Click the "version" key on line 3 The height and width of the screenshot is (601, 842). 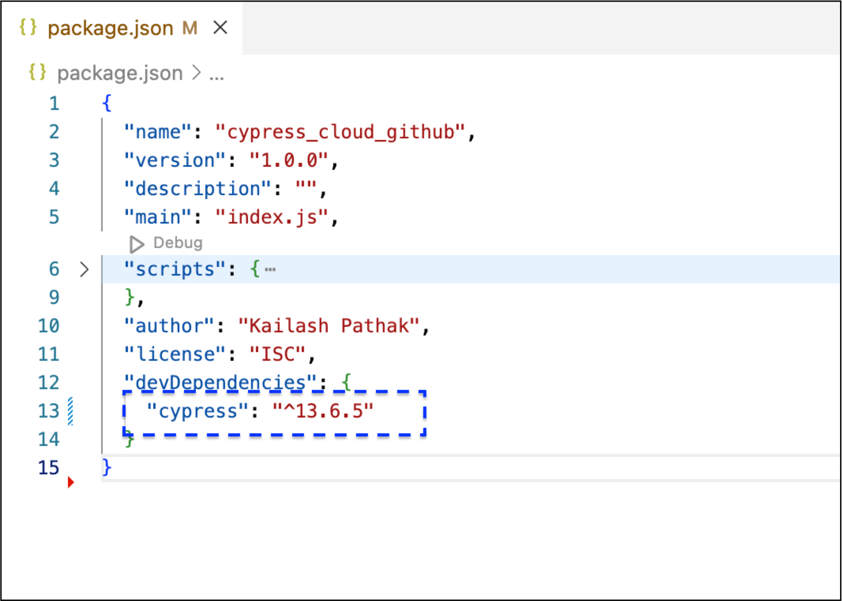click(x=175, y=160)
